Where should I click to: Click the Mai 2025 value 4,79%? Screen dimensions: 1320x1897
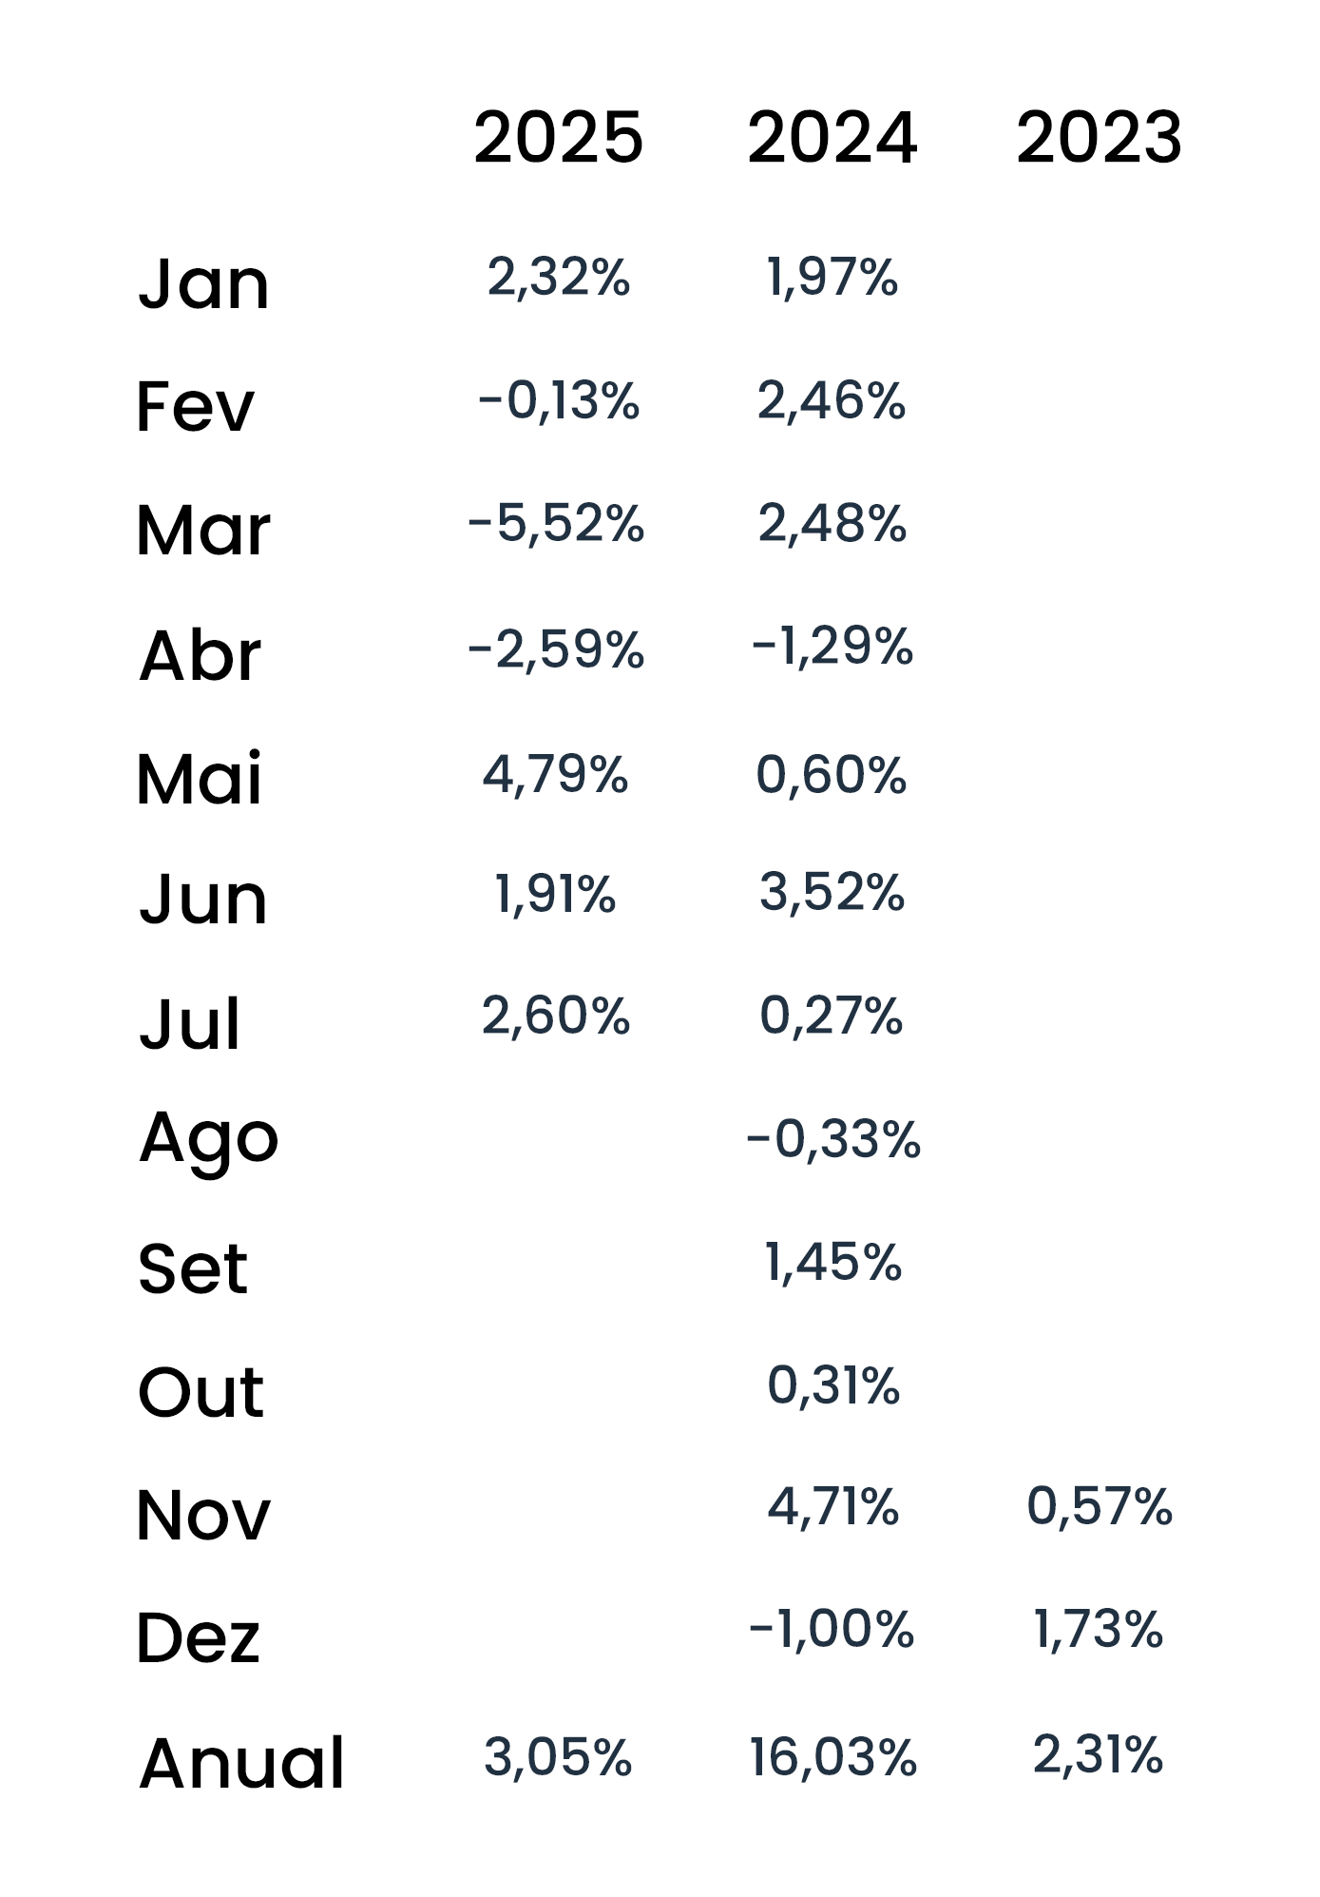click(x=555, y=774)
